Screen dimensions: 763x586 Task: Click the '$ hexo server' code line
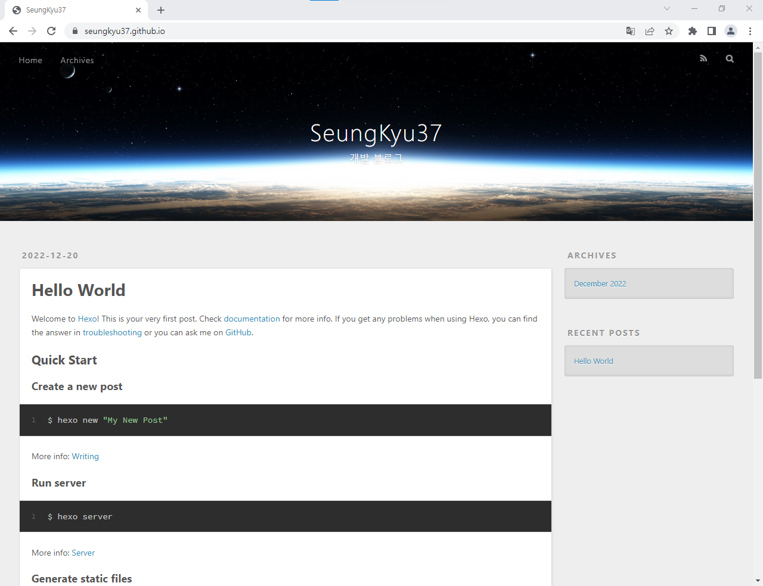[x=80, y=517]
